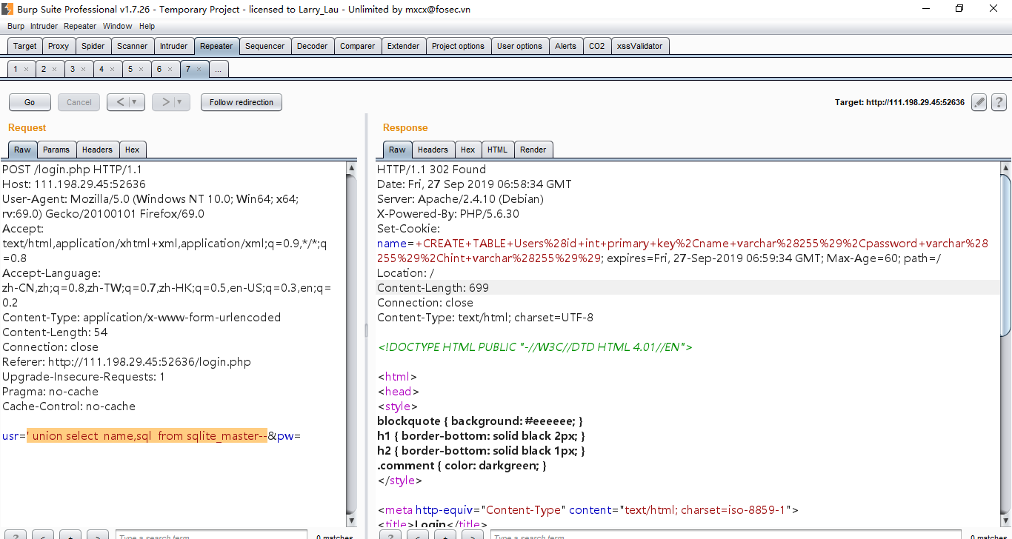Click the 'Content-Length: 699' response line
The height and width of the screenshot is (539, 1012).
(433, 288)
